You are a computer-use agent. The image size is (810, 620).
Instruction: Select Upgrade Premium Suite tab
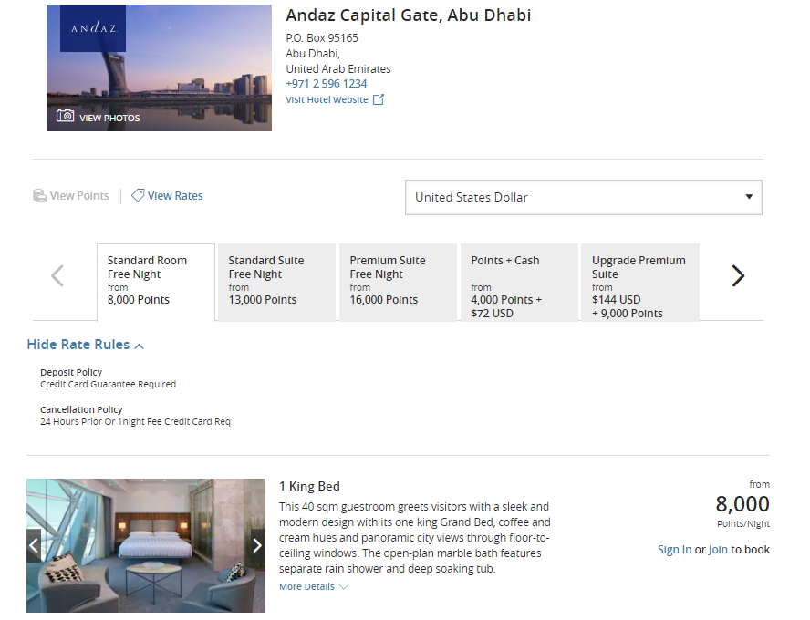tap(640, 283)
